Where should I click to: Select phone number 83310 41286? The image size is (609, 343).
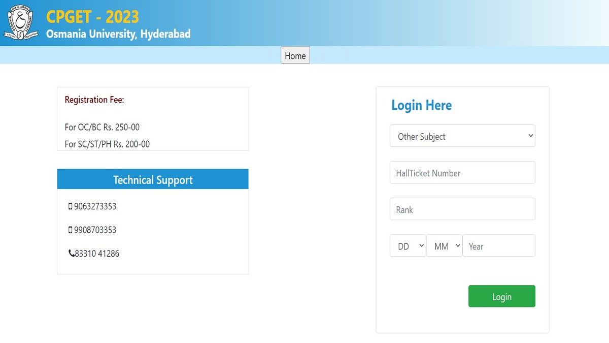pos(97,254)
